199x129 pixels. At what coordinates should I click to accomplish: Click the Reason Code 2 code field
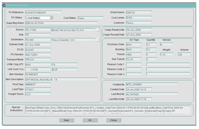click(134, 69)
